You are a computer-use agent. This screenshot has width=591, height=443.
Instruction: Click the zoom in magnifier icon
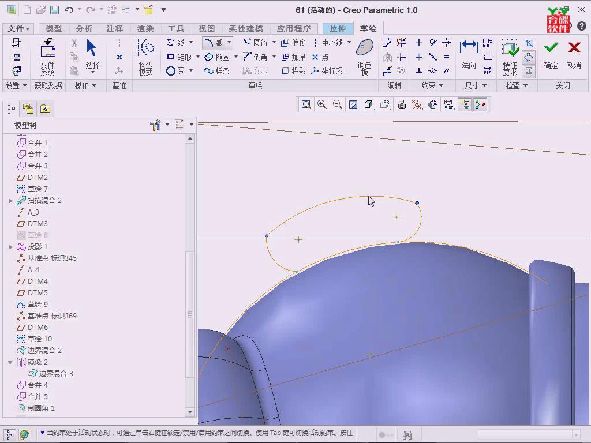(x=322, y=104)
